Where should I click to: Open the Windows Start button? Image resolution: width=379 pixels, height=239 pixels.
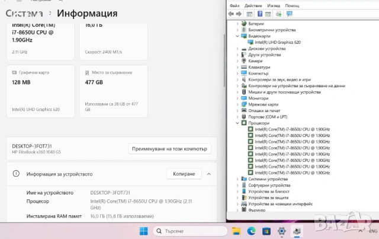pos(143,231)
